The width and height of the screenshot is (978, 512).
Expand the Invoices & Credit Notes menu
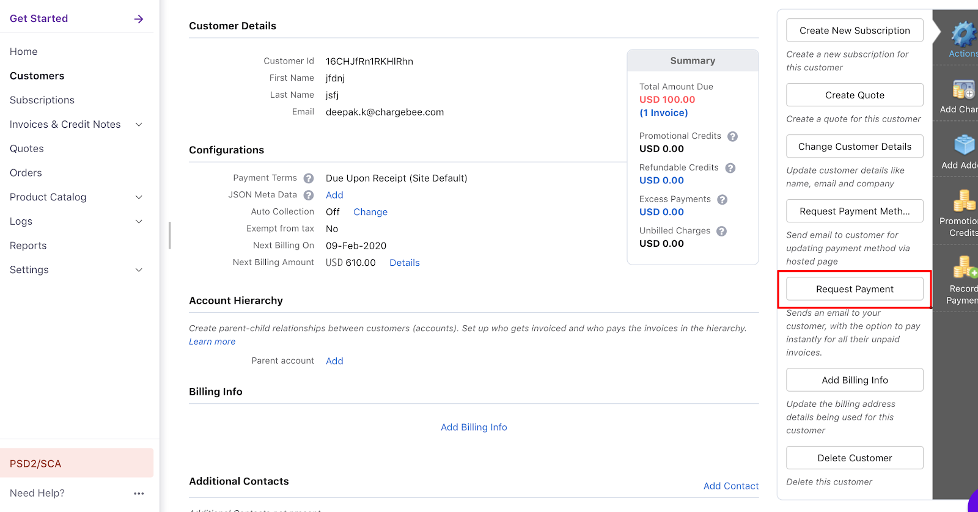pyautogui.click(x=139, y=125)
